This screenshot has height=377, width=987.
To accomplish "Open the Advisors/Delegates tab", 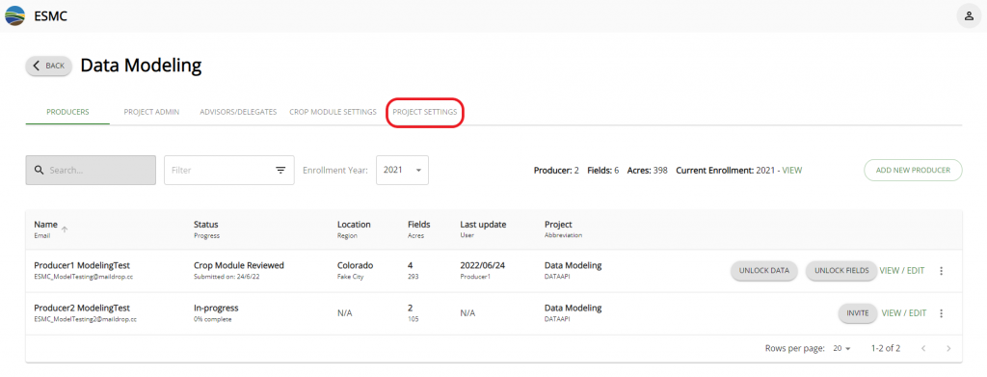I will [238, 112].
